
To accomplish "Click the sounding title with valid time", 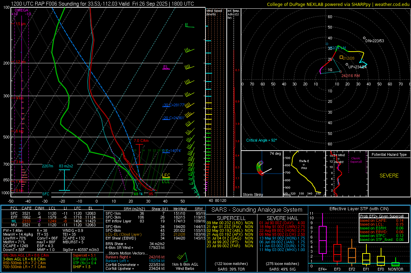I will coord(102,4).
